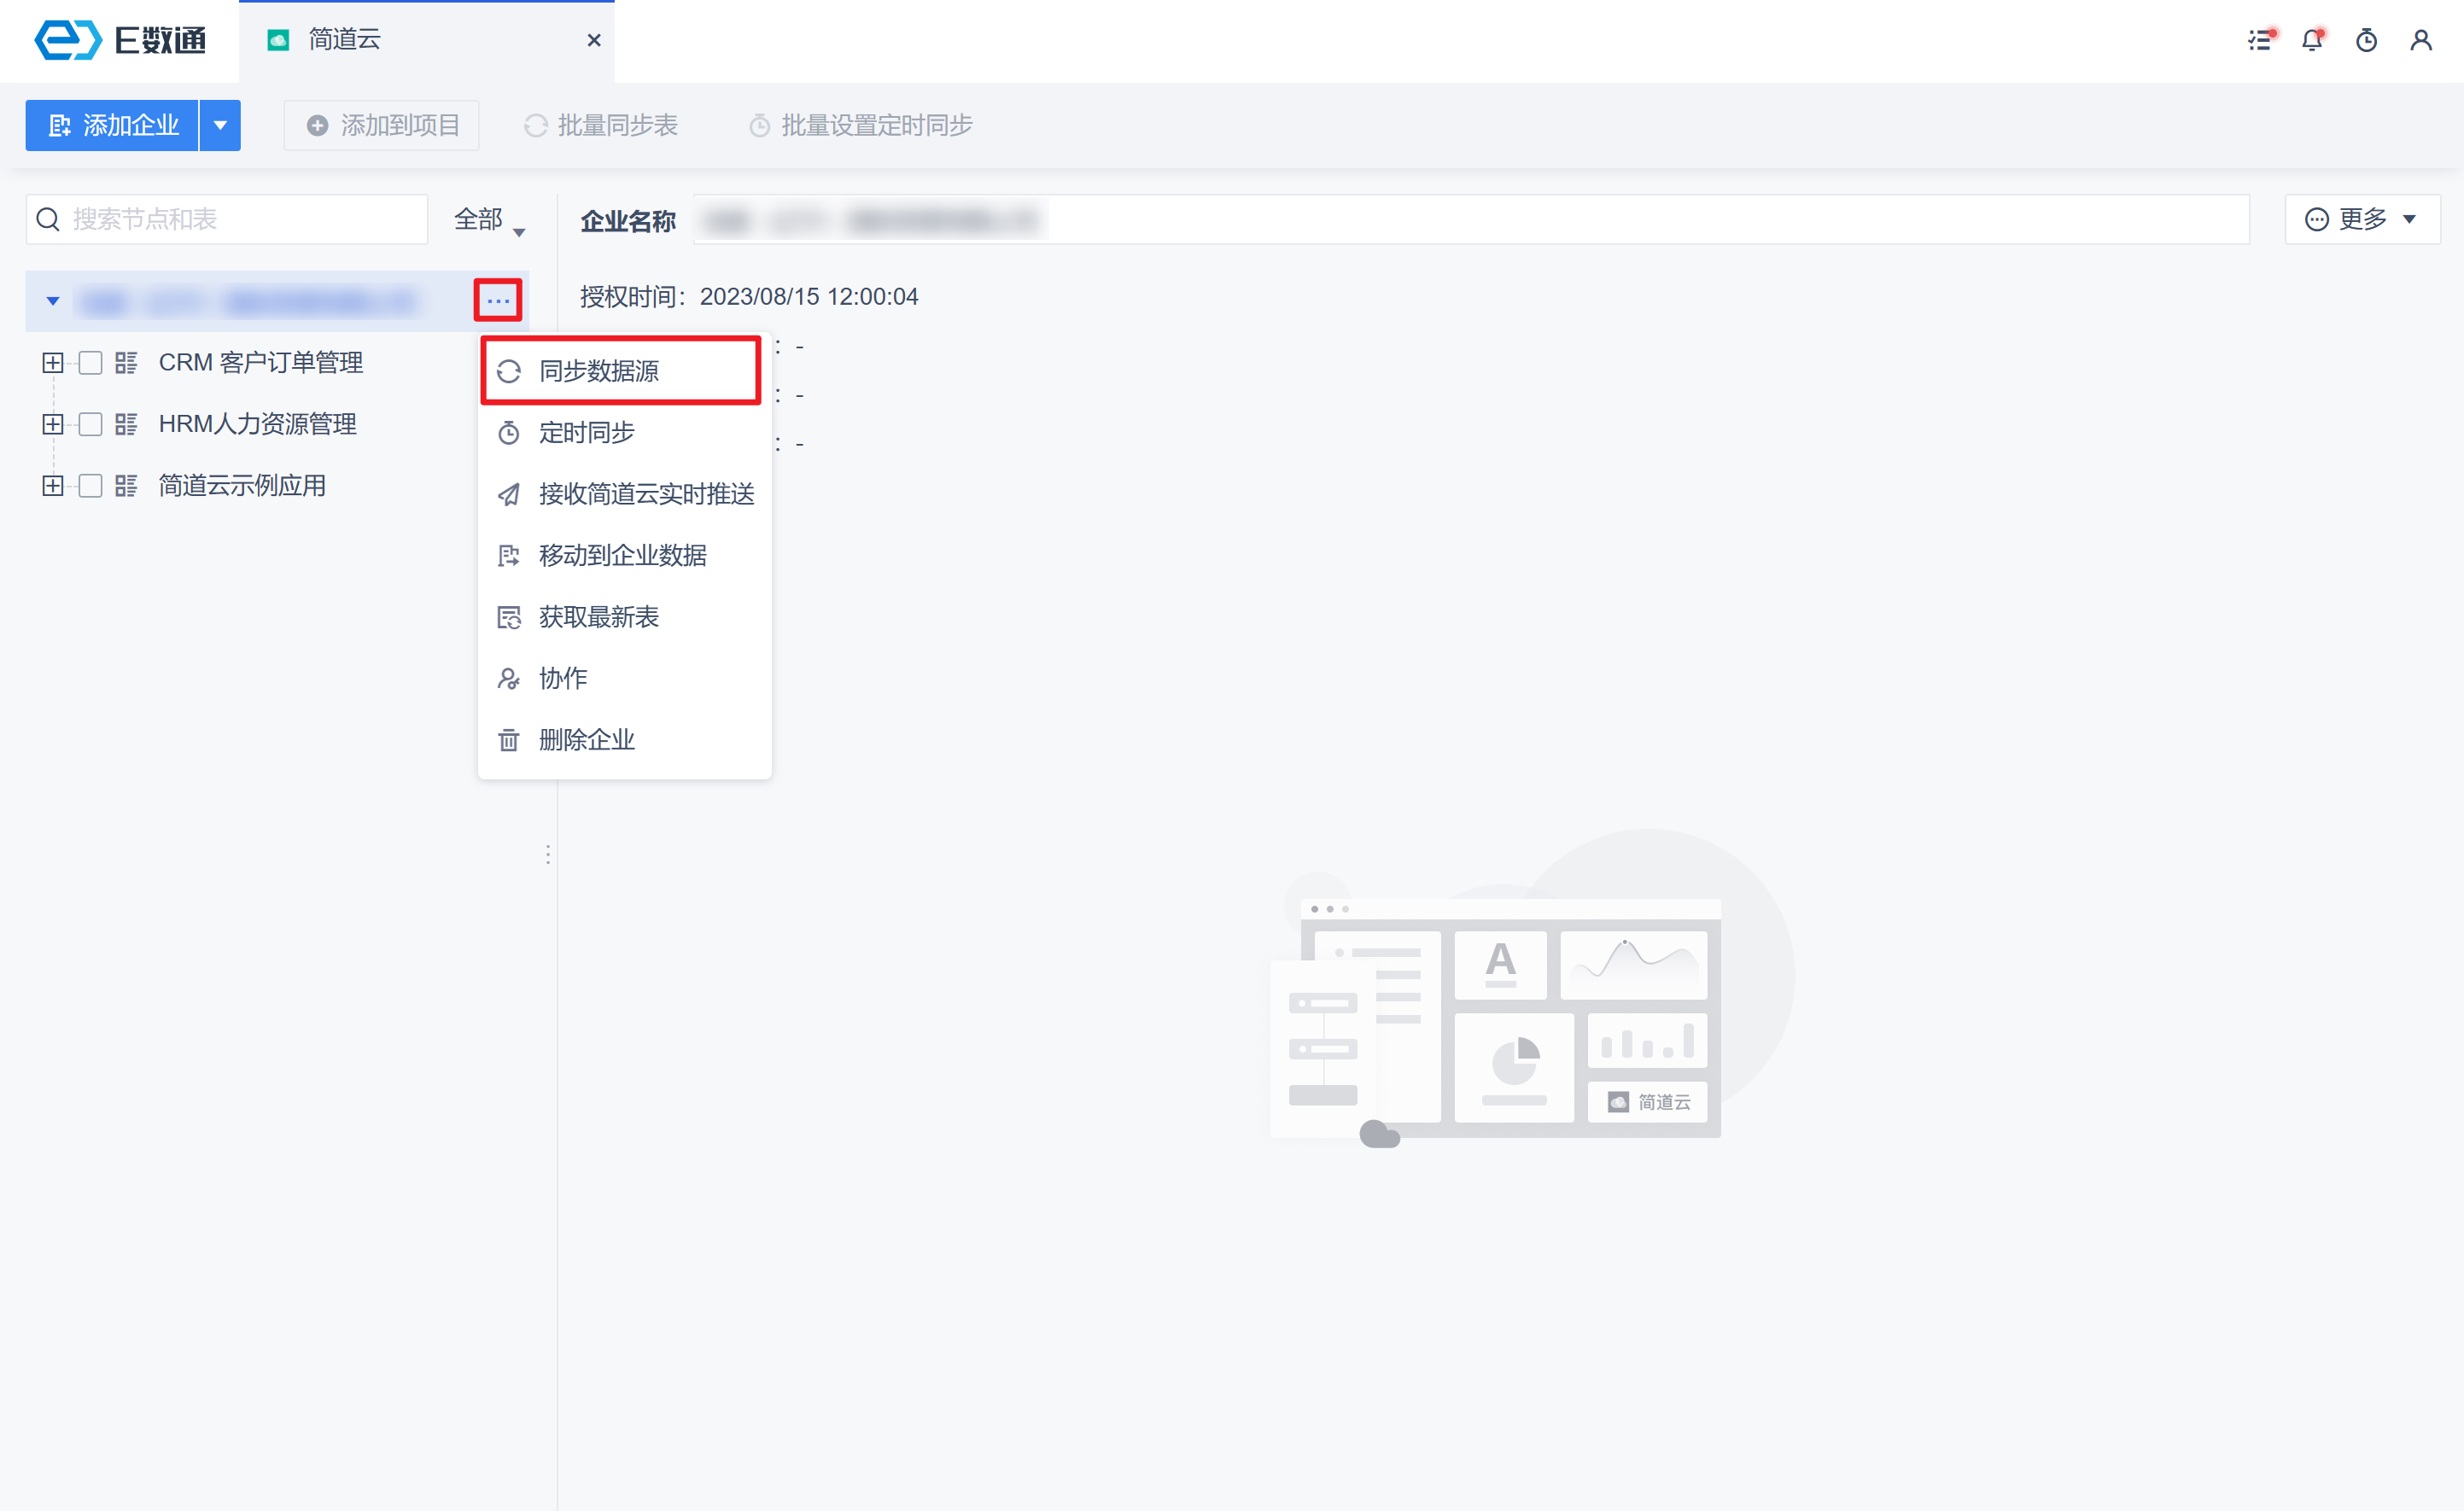Image resolution: width=2464 pixels, height=1511 pixels.
Task: Click the 搜索节点和表 search field
Action: click(x=240, y=219)
